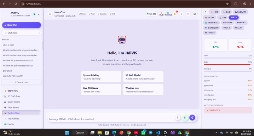Click the green-glowing button beside send

click(185, 117)
